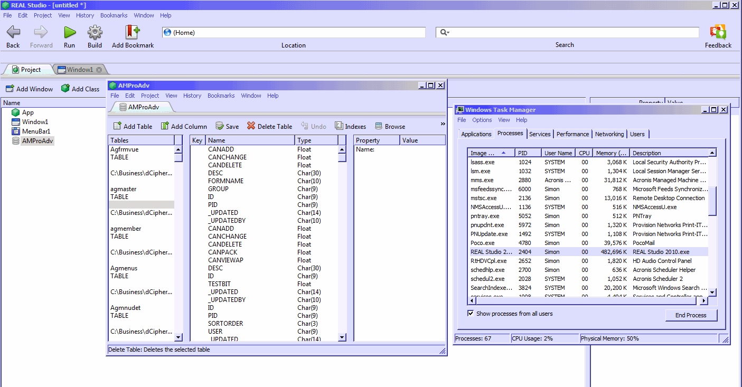
Task: Click Tables list scroll down arrow
Action: pyautogui.click(x=179, y=337)
